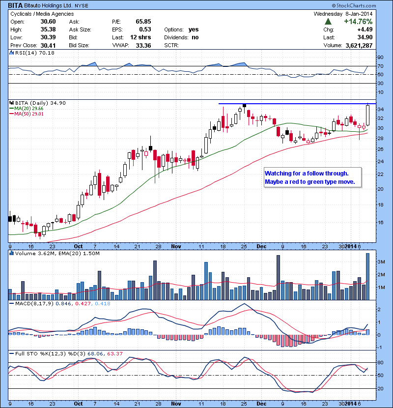Click the Dividends value no
Image resolution: width=393 pixels, height=408 pixels.
click(x=195, y=37)
